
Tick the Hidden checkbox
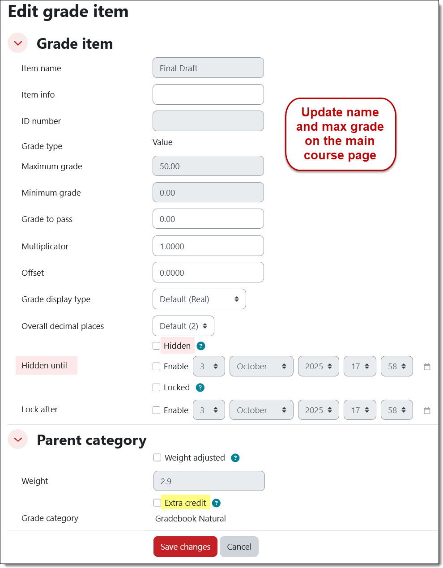pos(157,346)
